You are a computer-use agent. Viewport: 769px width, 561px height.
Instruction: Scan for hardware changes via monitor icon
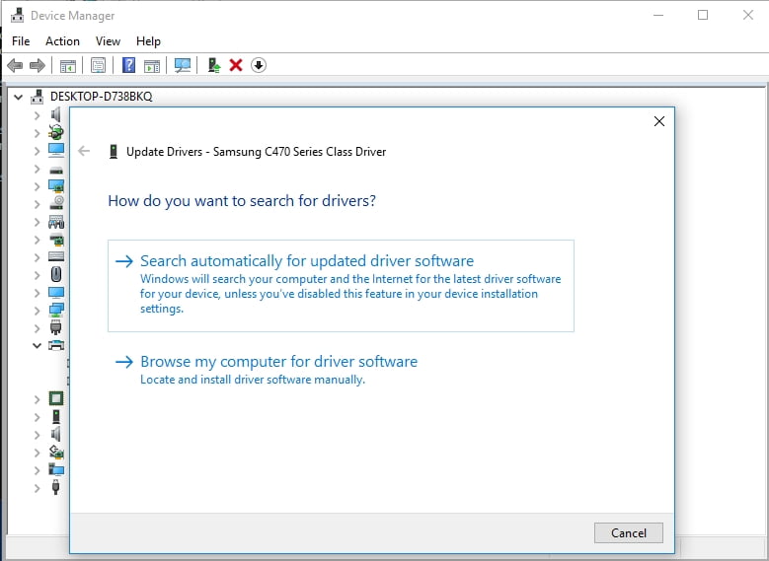(183, 65)
